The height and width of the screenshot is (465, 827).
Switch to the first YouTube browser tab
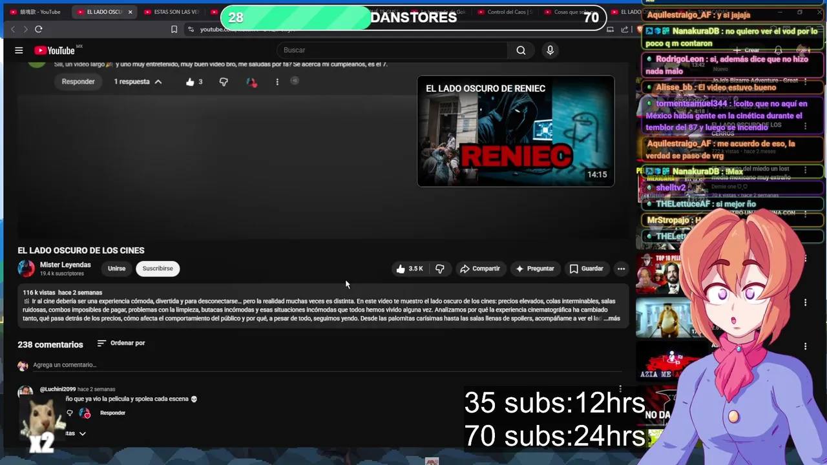(36, 12)
